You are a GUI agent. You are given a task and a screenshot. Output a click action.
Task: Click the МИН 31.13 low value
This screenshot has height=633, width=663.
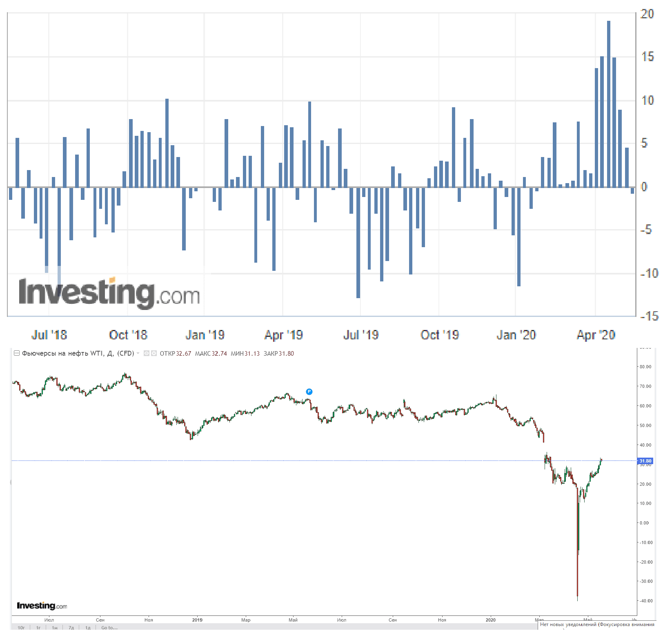click(245, 354)
